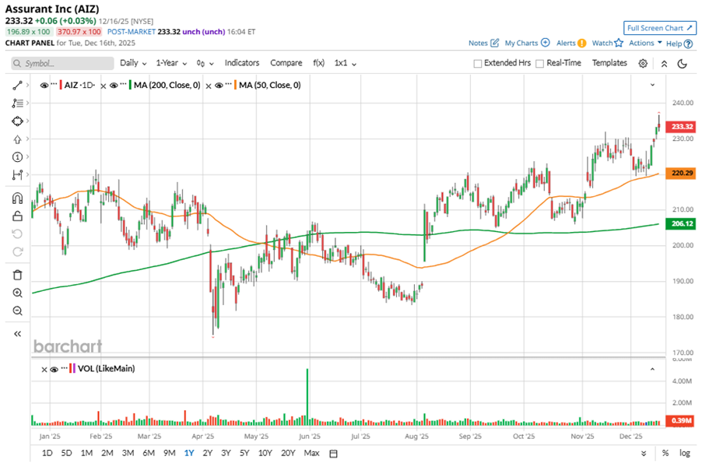
Task: Click the VOL color swatch bars
Action: (x=72, y=369)
